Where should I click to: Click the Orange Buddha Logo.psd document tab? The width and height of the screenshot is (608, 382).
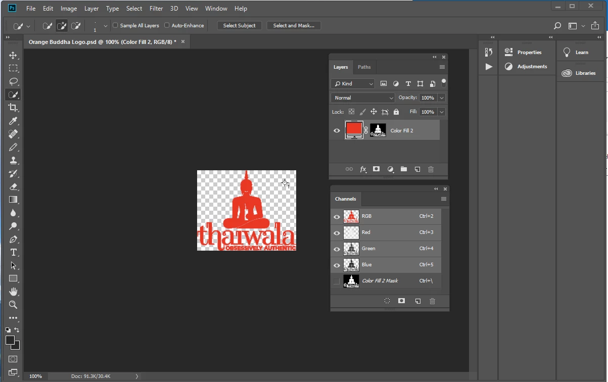point(103,42)
